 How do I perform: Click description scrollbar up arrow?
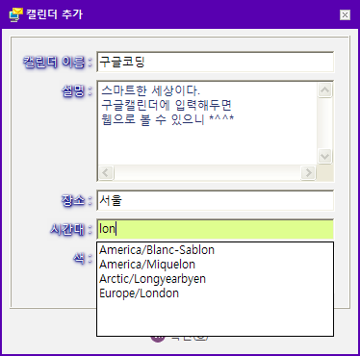click(324, 90)
